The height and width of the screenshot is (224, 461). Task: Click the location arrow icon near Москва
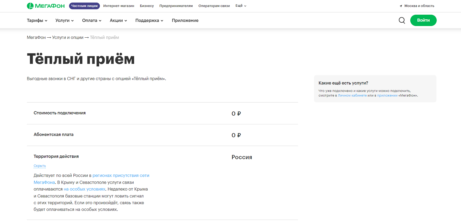[x=401, y=6]
